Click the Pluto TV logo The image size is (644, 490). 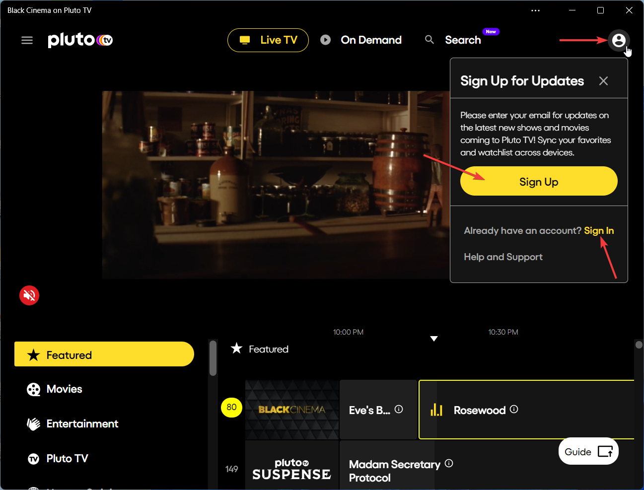(x=80, y=40)
